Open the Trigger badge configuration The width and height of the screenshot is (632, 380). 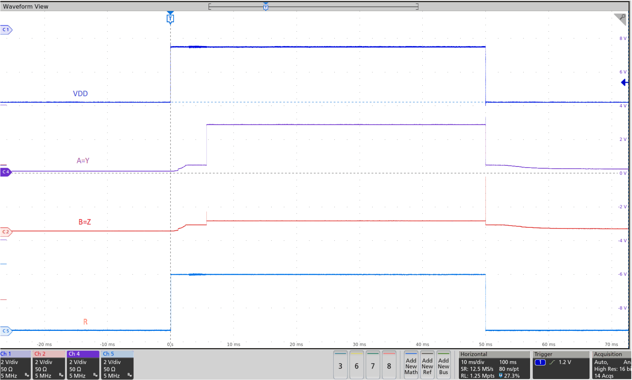coord(561,365)
